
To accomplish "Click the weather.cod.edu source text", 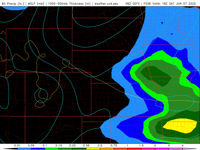I will pyautogui.click(x=106, y=3).
